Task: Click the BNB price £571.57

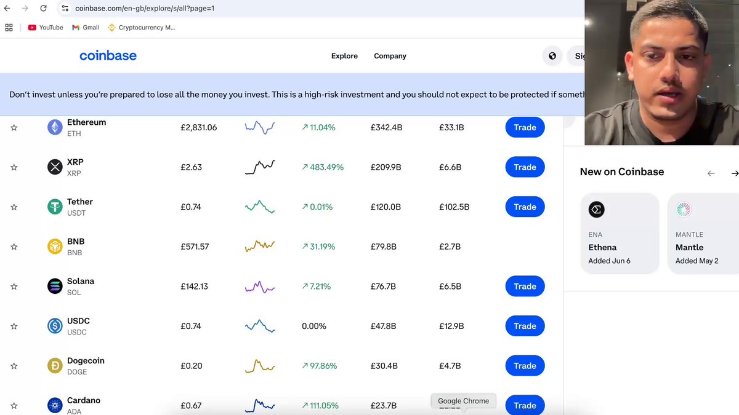Action: (x=195, y=247)
